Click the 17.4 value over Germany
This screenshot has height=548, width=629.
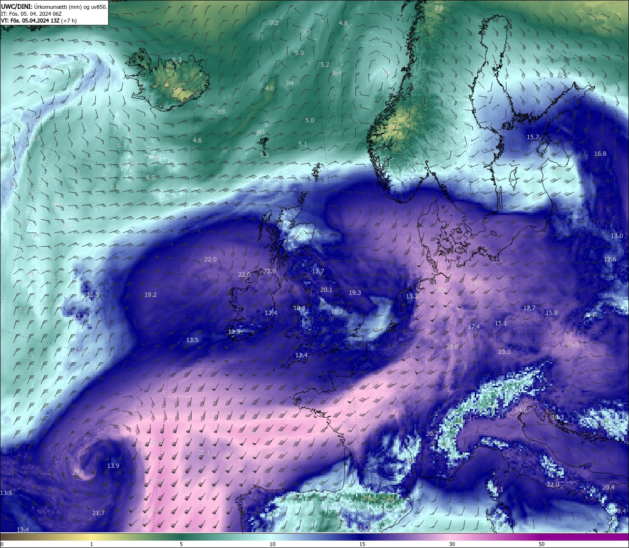pos(474,327)
